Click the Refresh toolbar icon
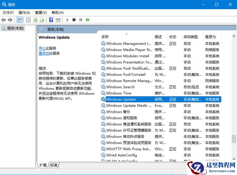This screenshot has width=237, height=175. coord(35,20)
